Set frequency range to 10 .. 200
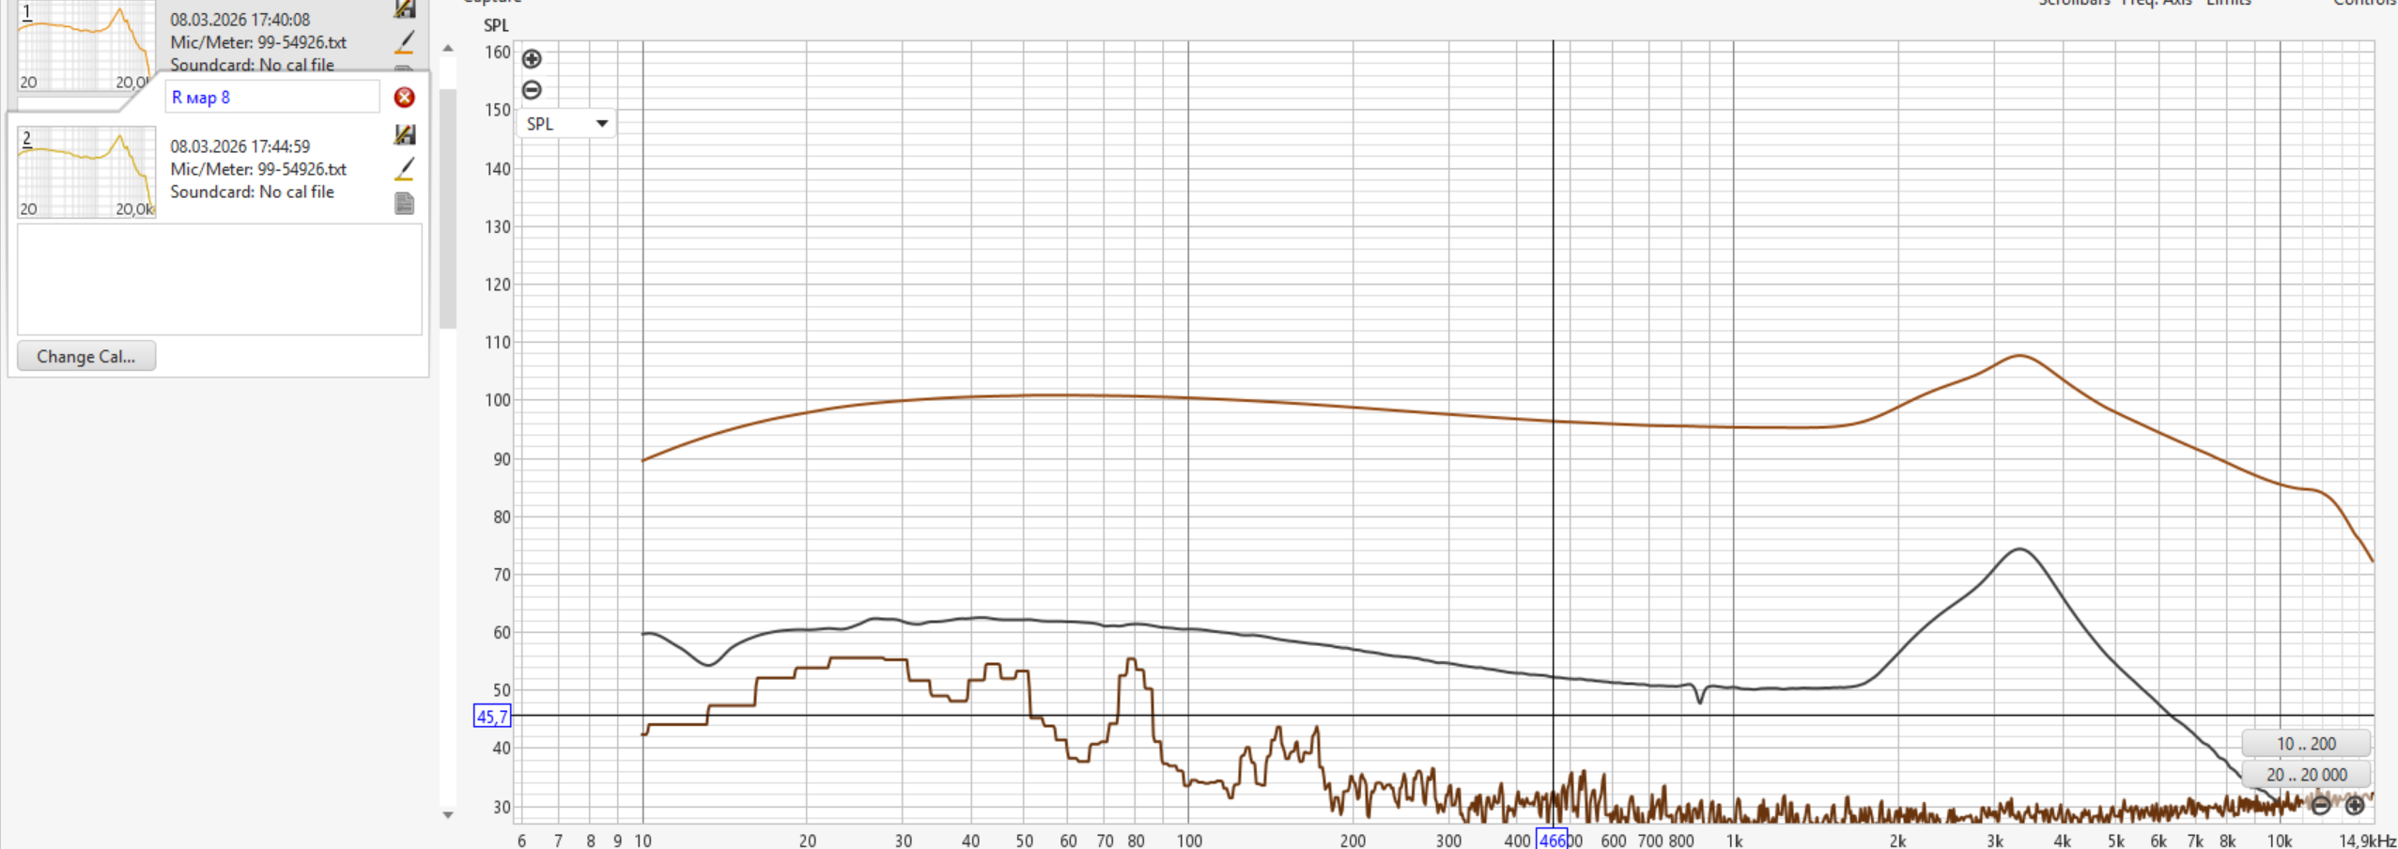Image resolution: width=2398 pixels, height=849 pixels. pyautogui.click(x=2306, y=743)
